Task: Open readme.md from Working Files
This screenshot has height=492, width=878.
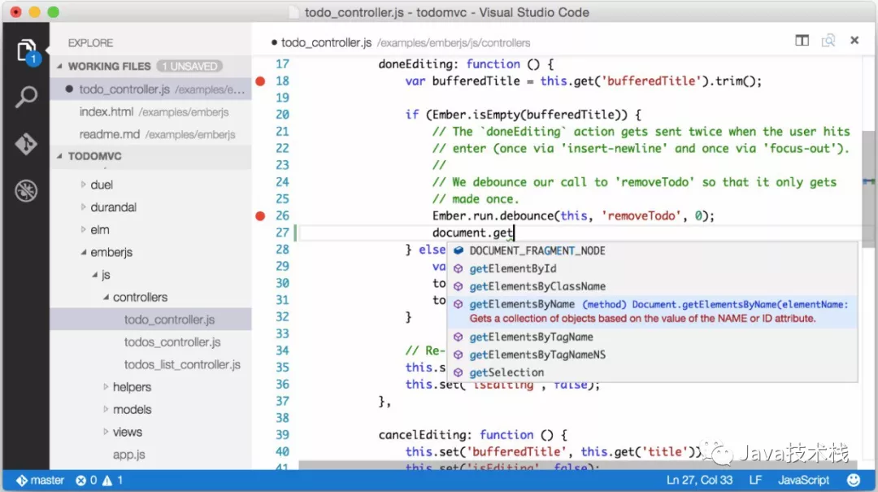Action: (150, 134)
